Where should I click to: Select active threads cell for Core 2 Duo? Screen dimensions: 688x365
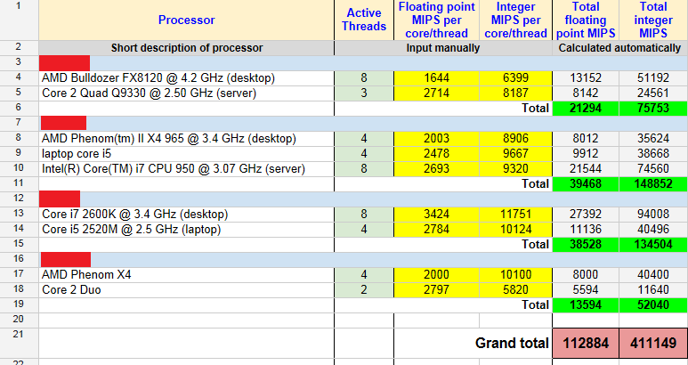click(364, 289)
